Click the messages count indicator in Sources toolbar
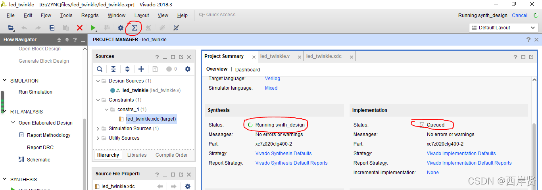 tap(172, 69)
